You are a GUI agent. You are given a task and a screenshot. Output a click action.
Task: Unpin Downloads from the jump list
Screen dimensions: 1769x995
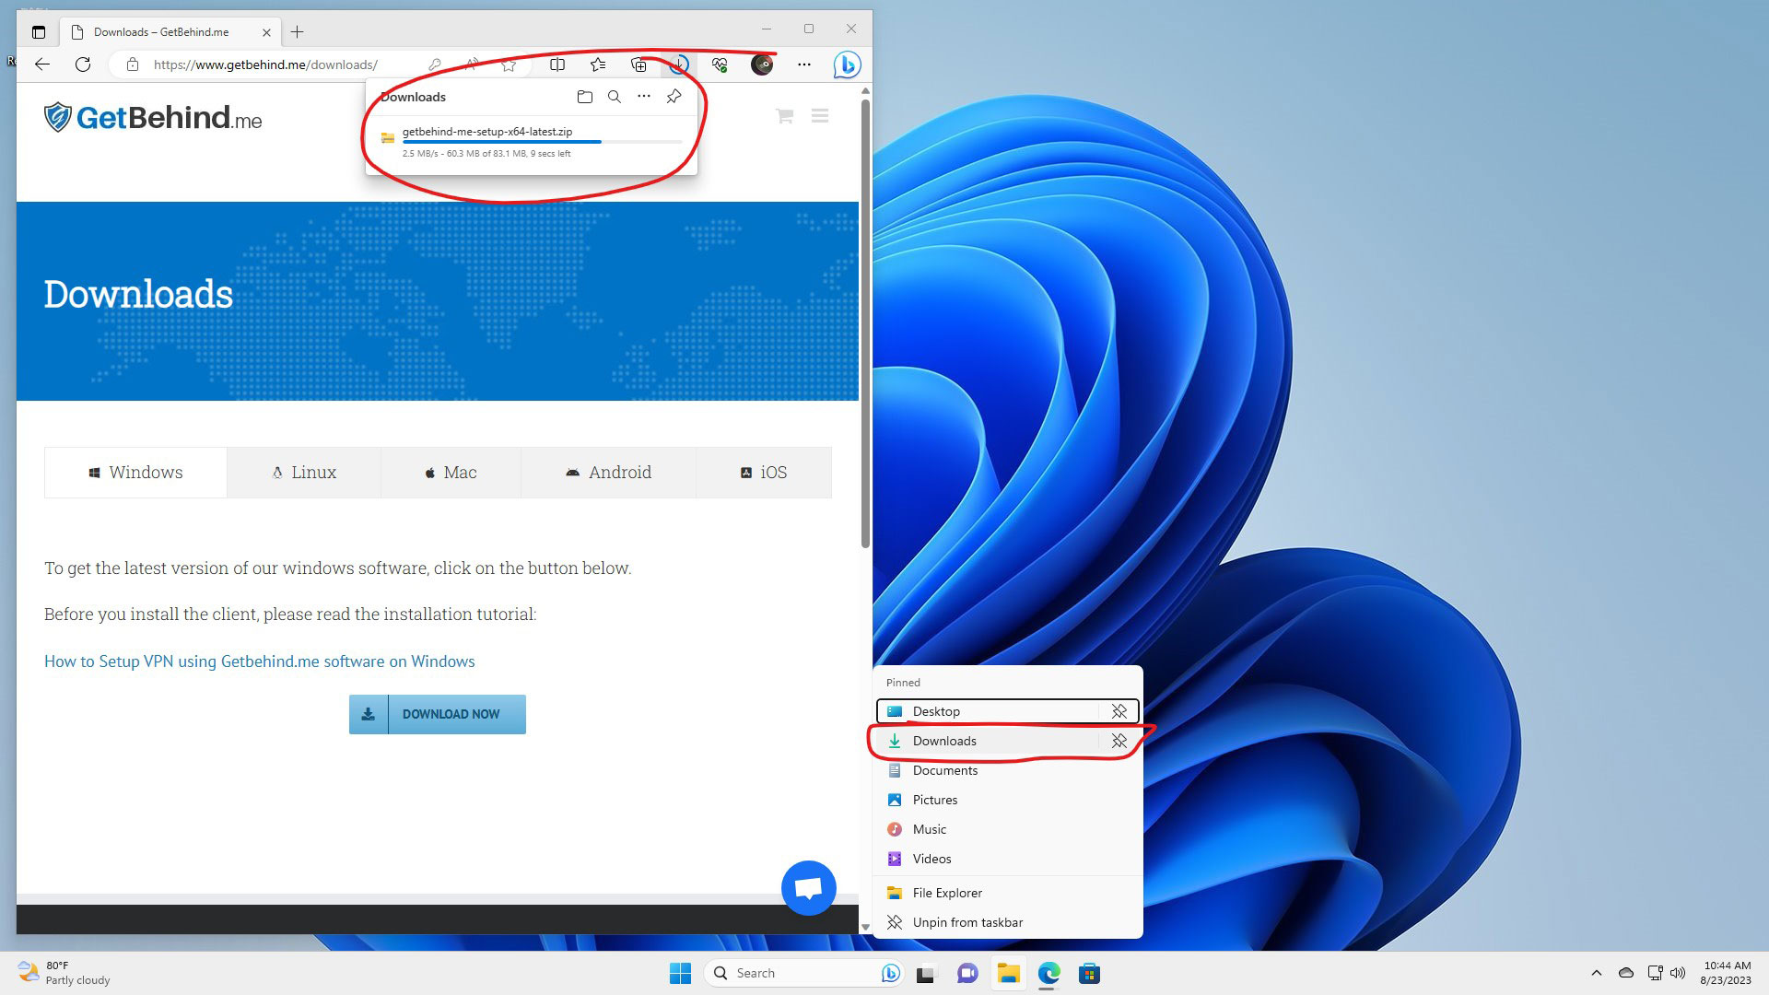(1119, 741)
